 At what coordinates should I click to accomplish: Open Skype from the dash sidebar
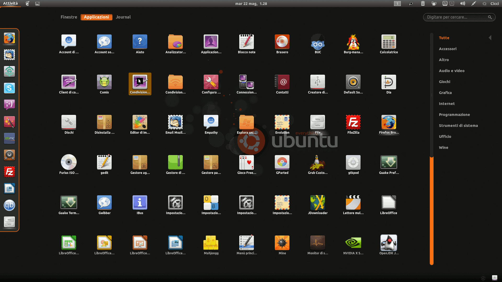click(x=9, y=88)
